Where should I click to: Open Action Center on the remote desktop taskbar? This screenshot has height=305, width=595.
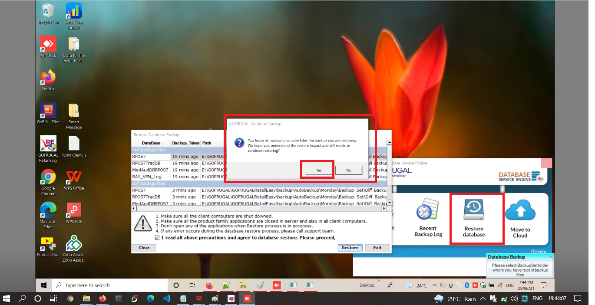click(x=543, y=285)
